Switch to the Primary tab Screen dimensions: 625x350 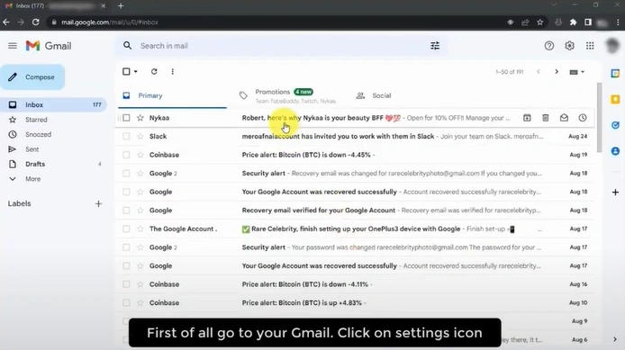coord(172,95)
